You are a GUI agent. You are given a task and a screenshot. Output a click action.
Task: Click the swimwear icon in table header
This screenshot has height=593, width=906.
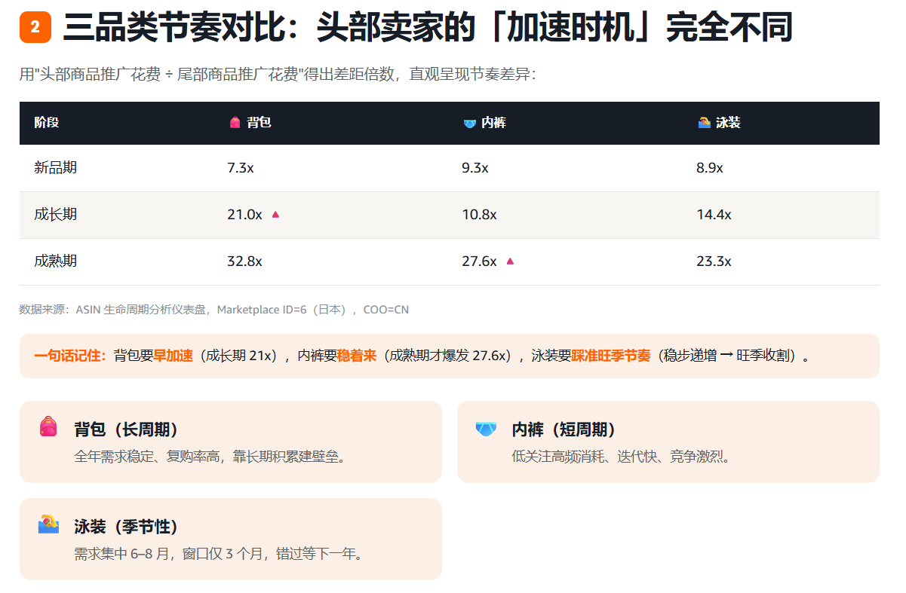[704, 123]
